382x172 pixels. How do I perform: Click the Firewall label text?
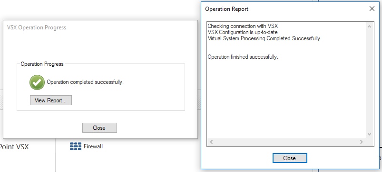pos(93,146)
